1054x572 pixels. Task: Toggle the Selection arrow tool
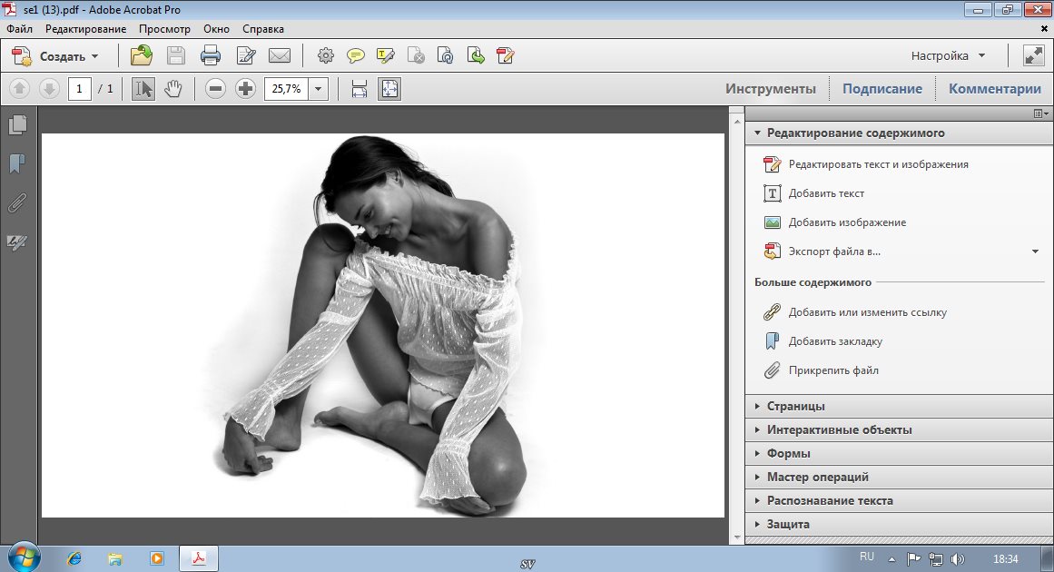[x=143, y=89]
